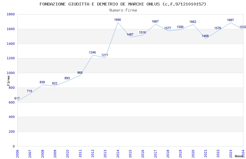Select the 'Numero Firme' subtitle
Viewport: 246px width, 159px height.
pyautogui.click(x=123, y=10)
